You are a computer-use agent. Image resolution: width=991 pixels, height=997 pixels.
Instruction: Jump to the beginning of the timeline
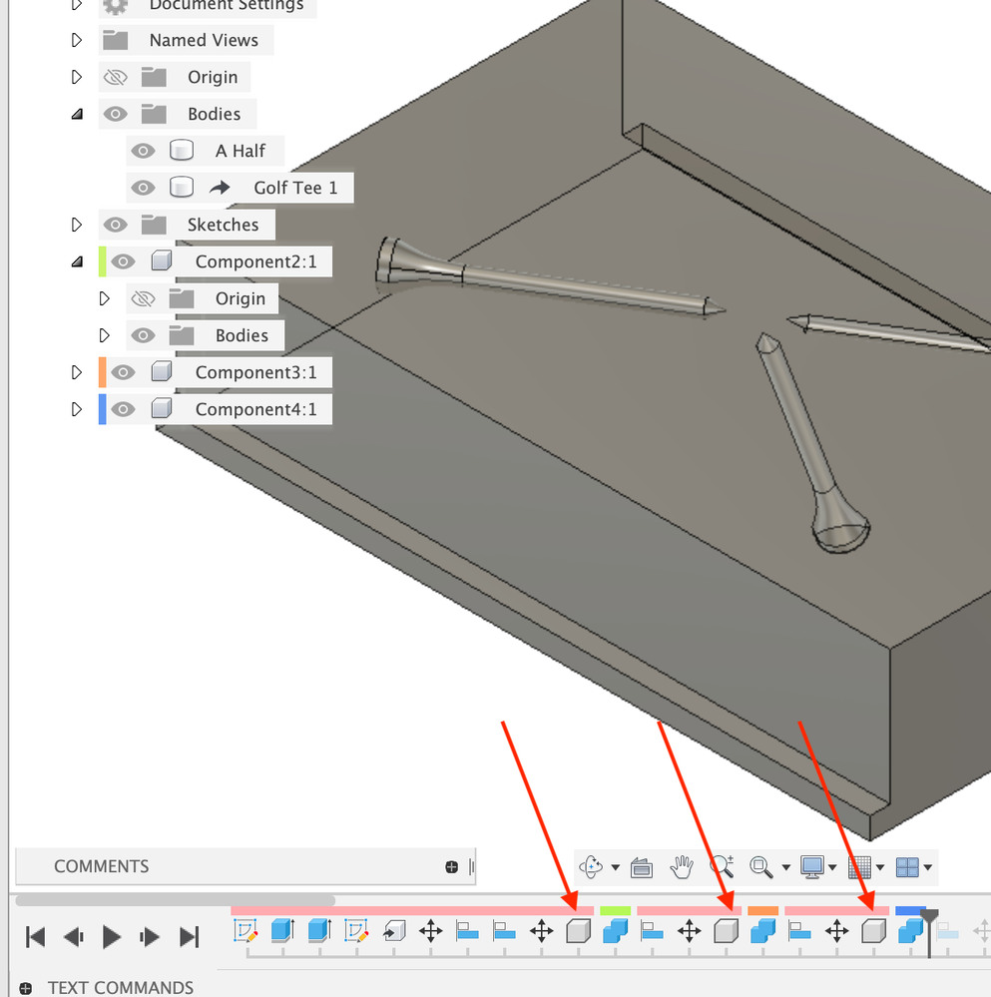click(x=35, y=936)
